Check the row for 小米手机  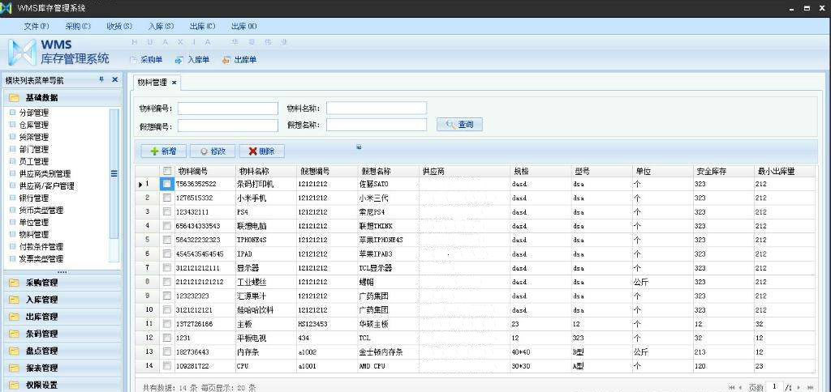click(167, 198)
